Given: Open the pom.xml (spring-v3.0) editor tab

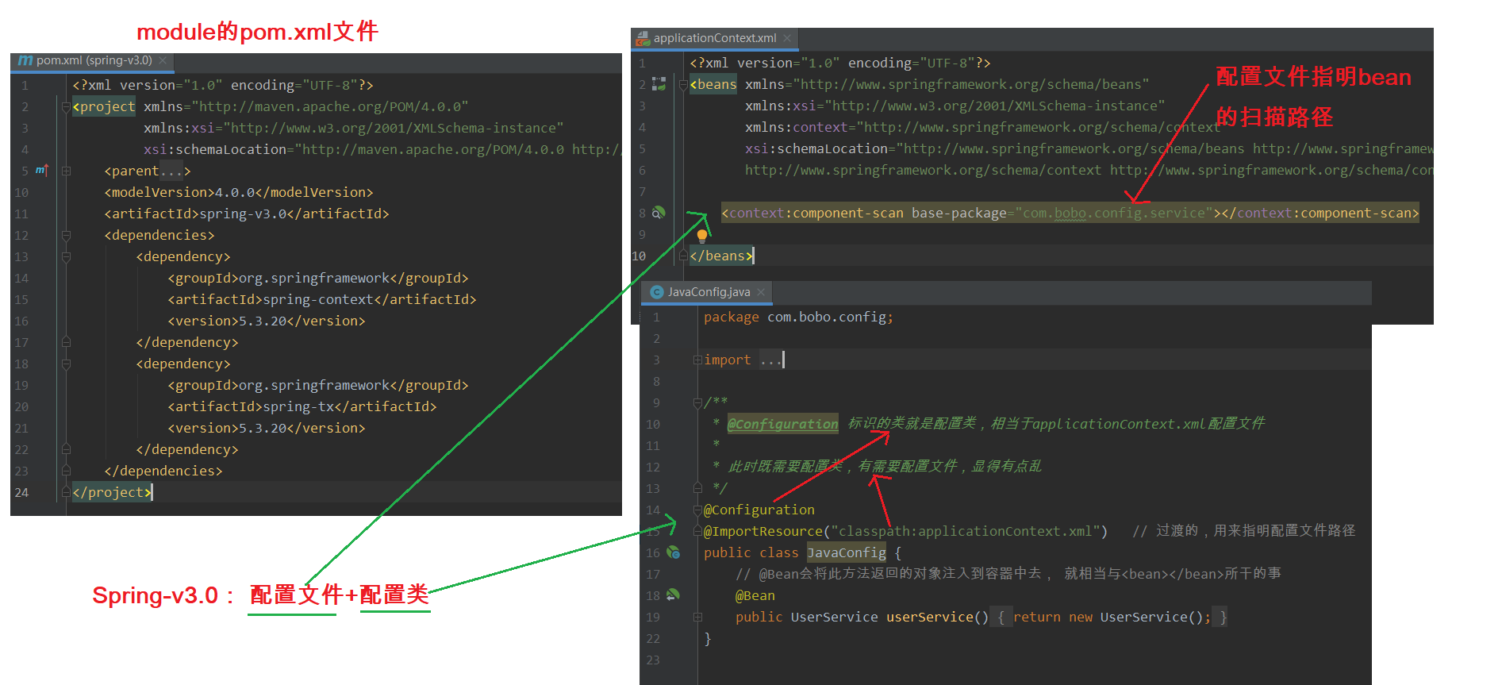Looking at the screenshot, I should tap(94, 60).
